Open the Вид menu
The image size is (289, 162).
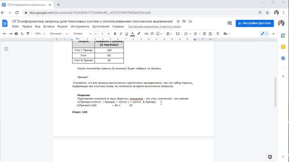point(37,27)
